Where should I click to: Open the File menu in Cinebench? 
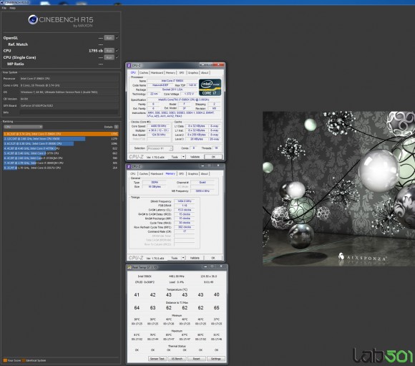click(x=4, y=8)
